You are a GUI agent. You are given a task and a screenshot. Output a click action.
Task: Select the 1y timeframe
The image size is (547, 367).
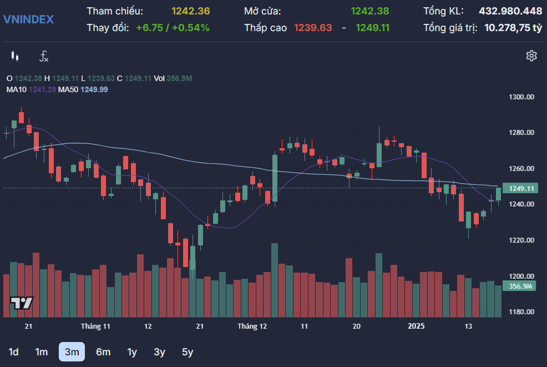(132, 352)
